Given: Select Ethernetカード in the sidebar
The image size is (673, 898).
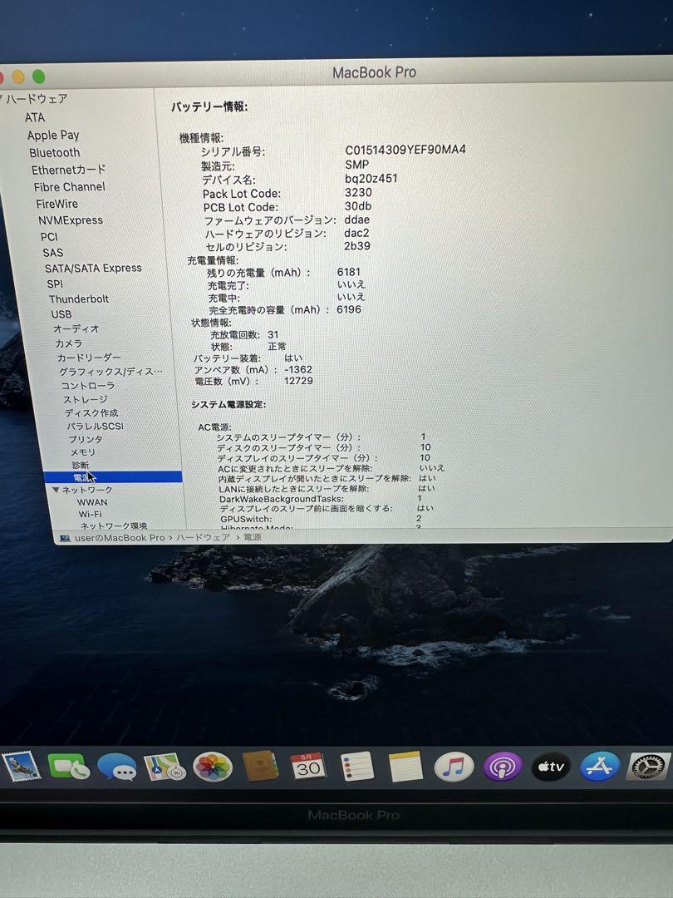Looking at the screenshot, I should pos(68,170).
